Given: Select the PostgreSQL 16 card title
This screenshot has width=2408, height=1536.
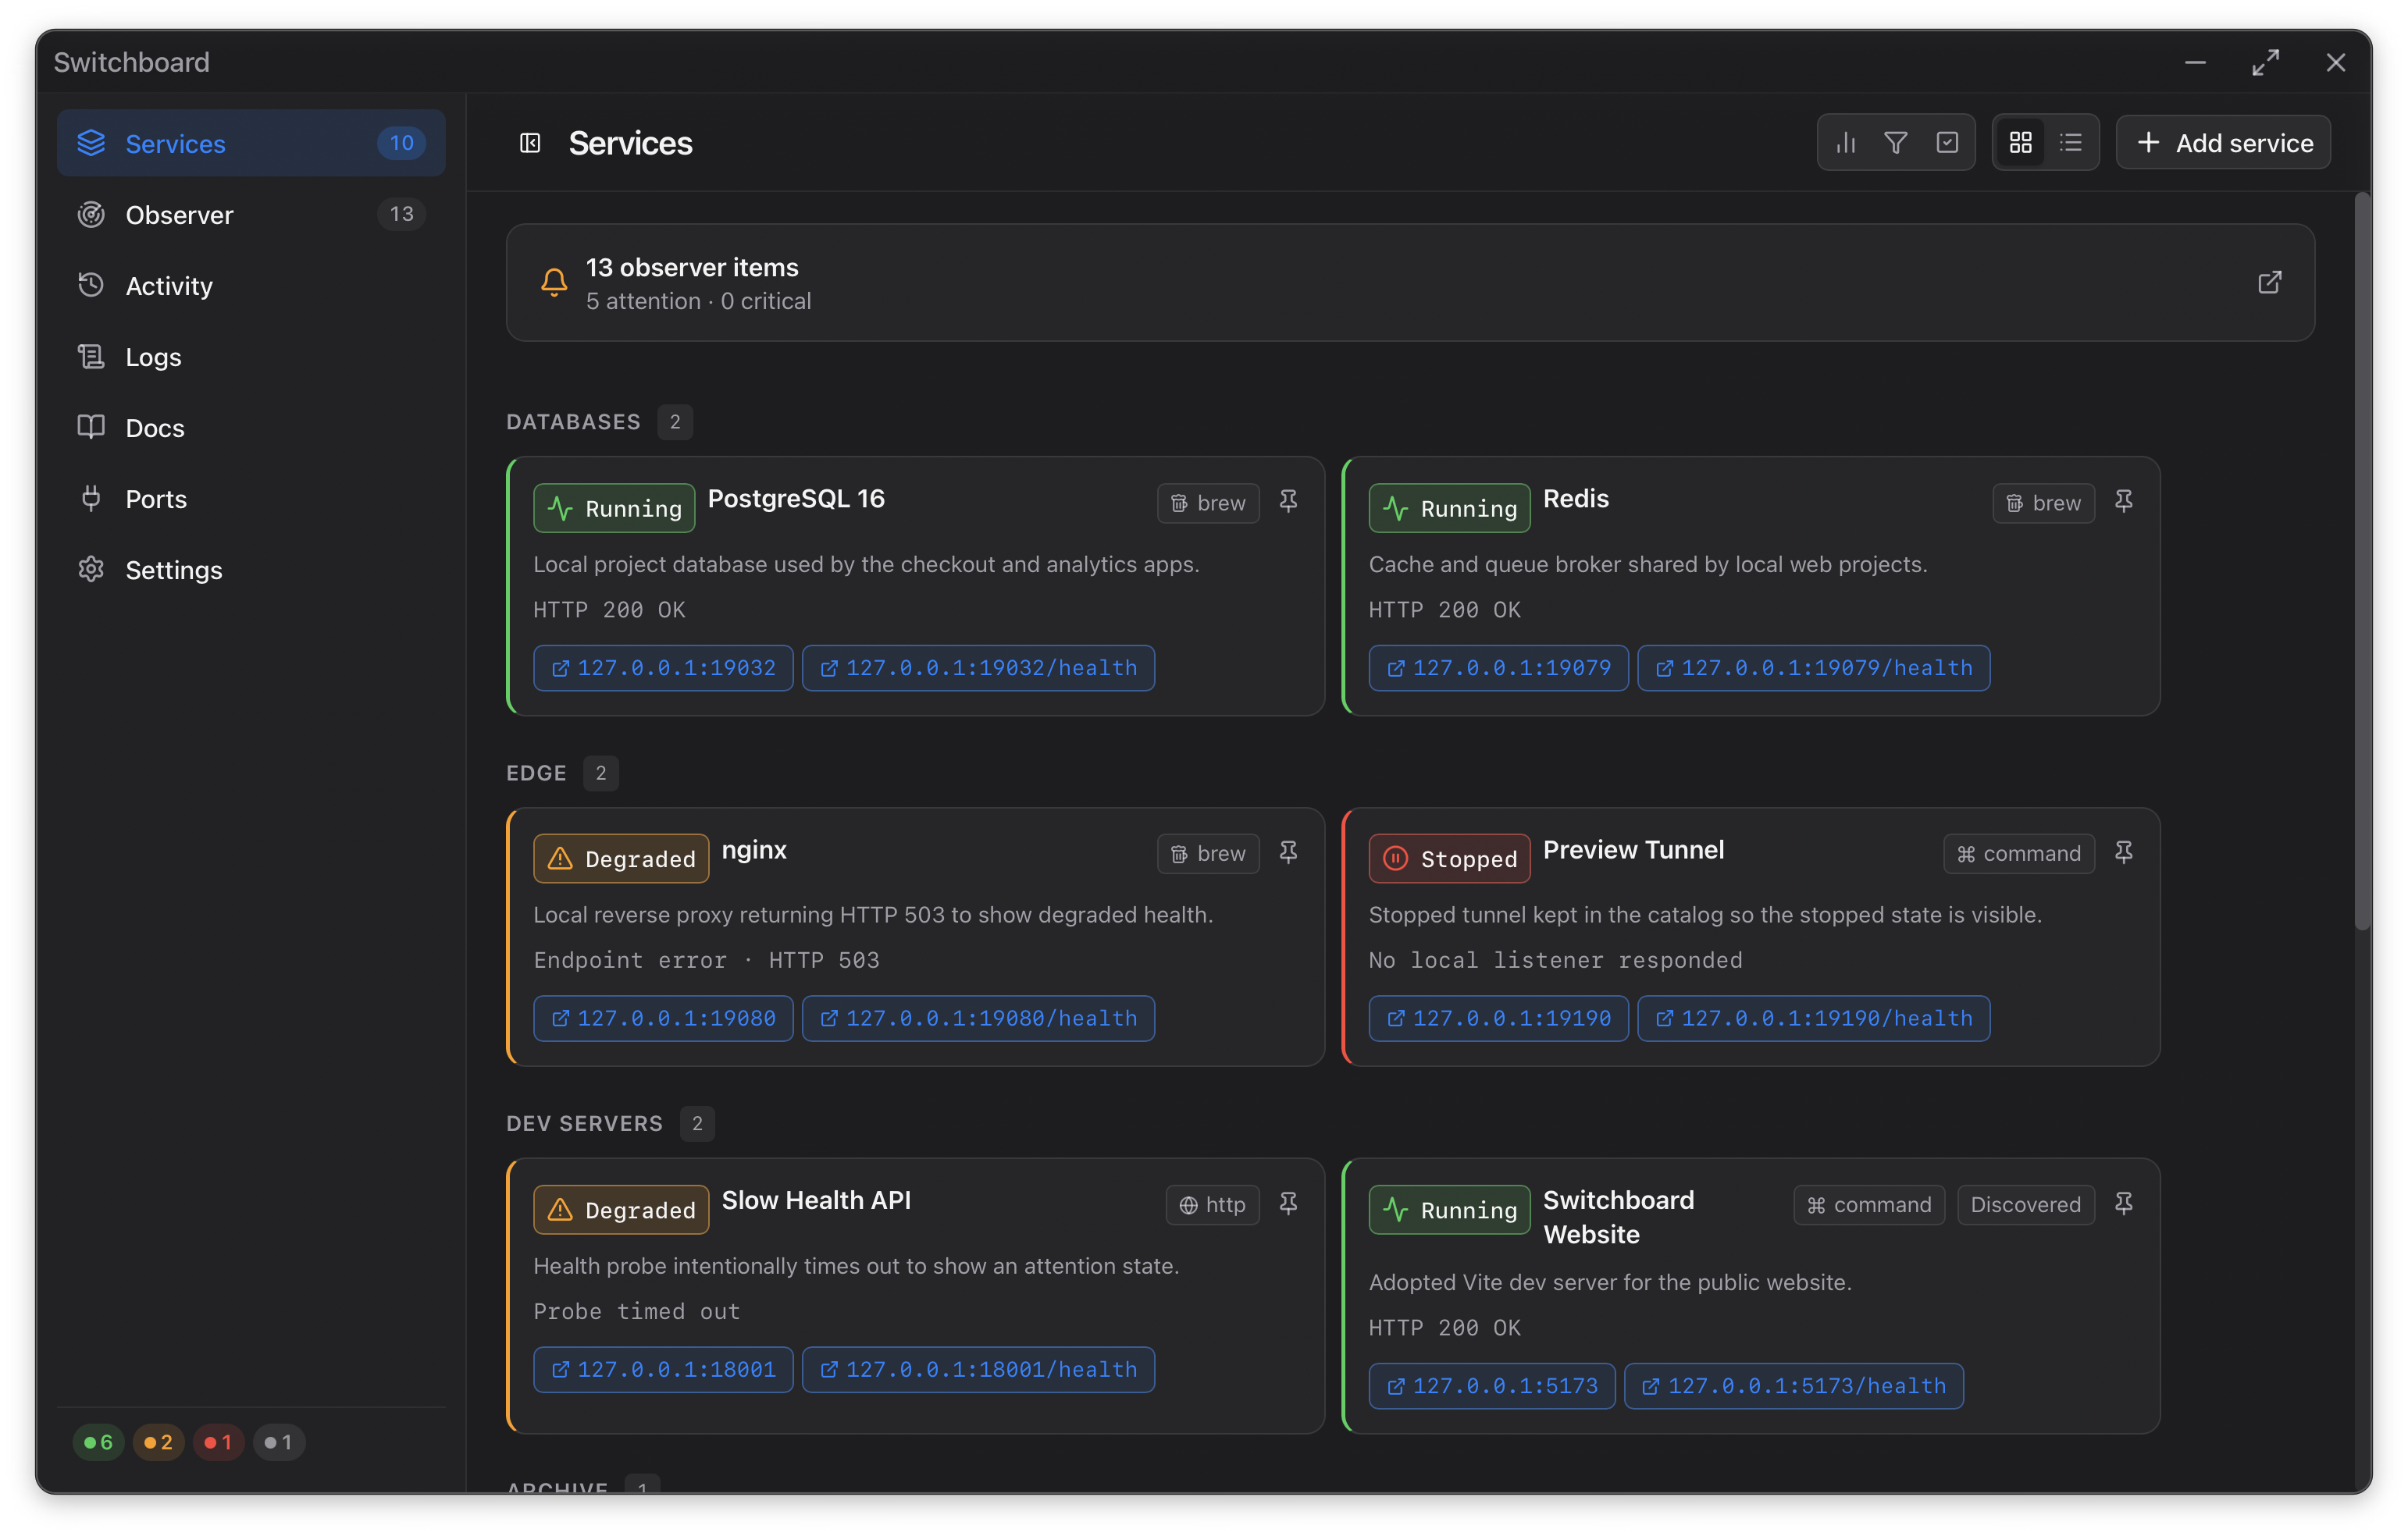Looking at the screenshot, I should [796, 499].
